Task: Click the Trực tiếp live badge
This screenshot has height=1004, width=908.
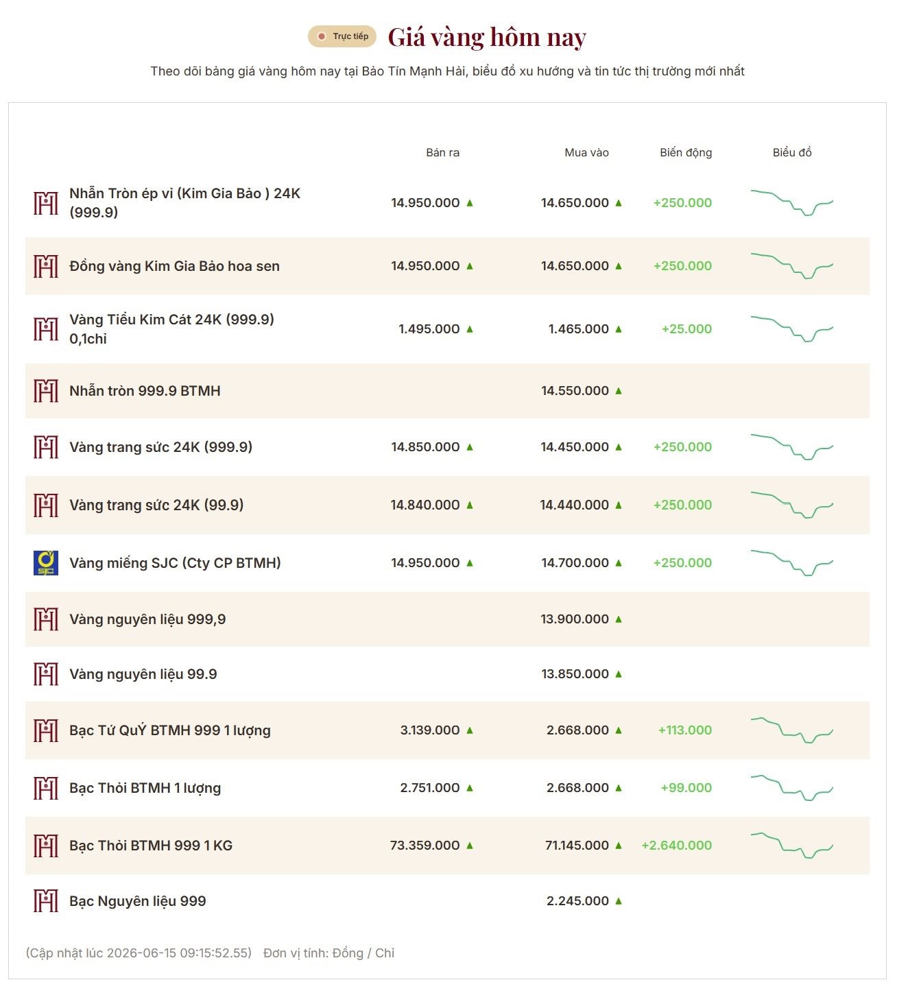Action: 342,36
